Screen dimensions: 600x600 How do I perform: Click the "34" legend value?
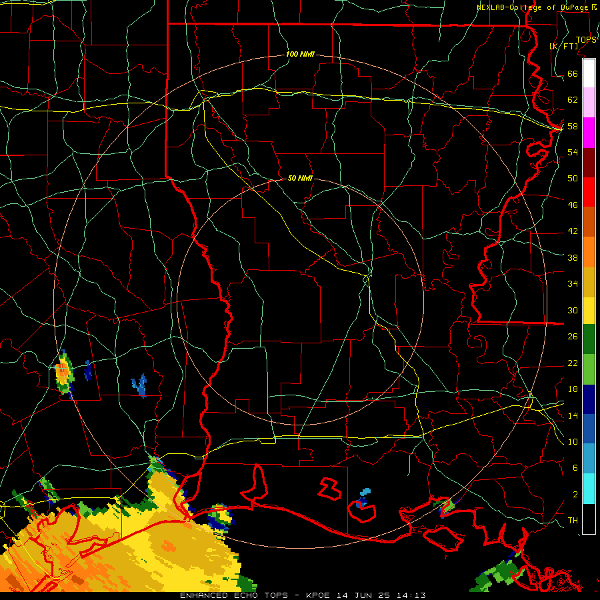pyautogui.click(x=573, y=284)
